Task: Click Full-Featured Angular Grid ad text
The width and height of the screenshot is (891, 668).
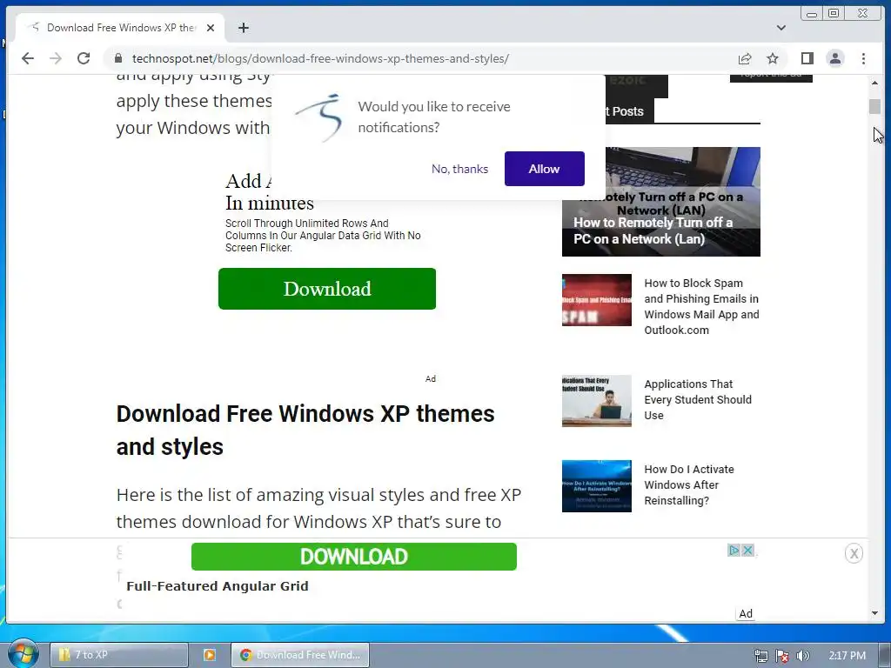Action: point(217,586)
